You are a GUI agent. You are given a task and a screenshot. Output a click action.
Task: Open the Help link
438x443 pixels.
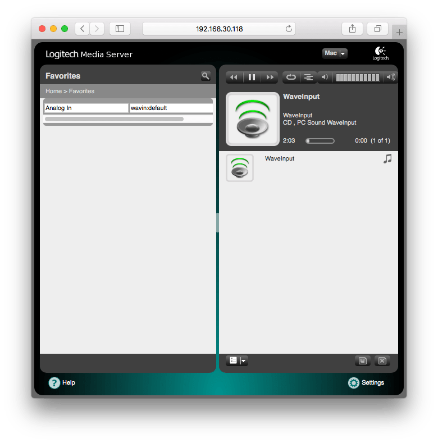pos(69,382)
